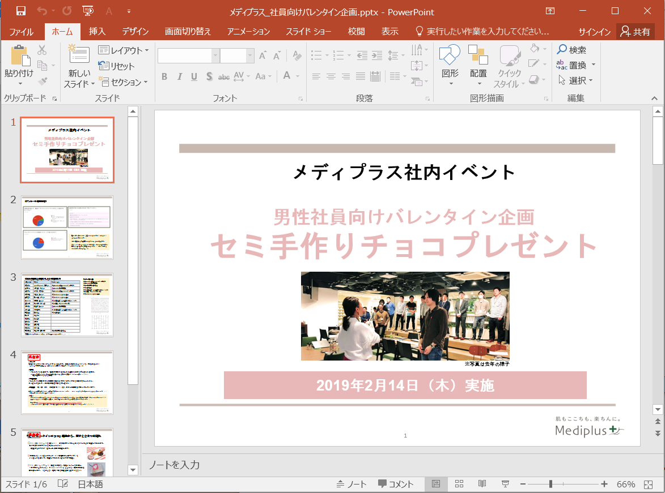This screenshot has width=665, height=493.
Task: Click the zoom slider handle
Action: point(550,484)
